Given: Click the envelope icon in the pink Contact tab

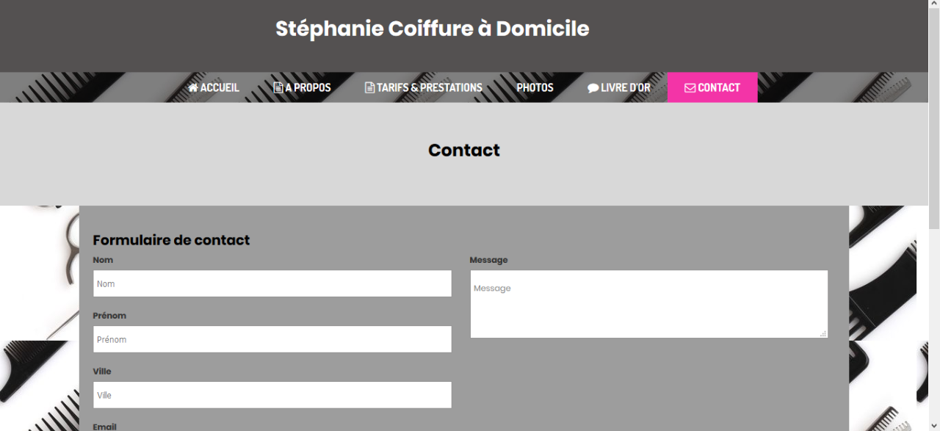Looking at the screenshot, I should click(690, 88).
